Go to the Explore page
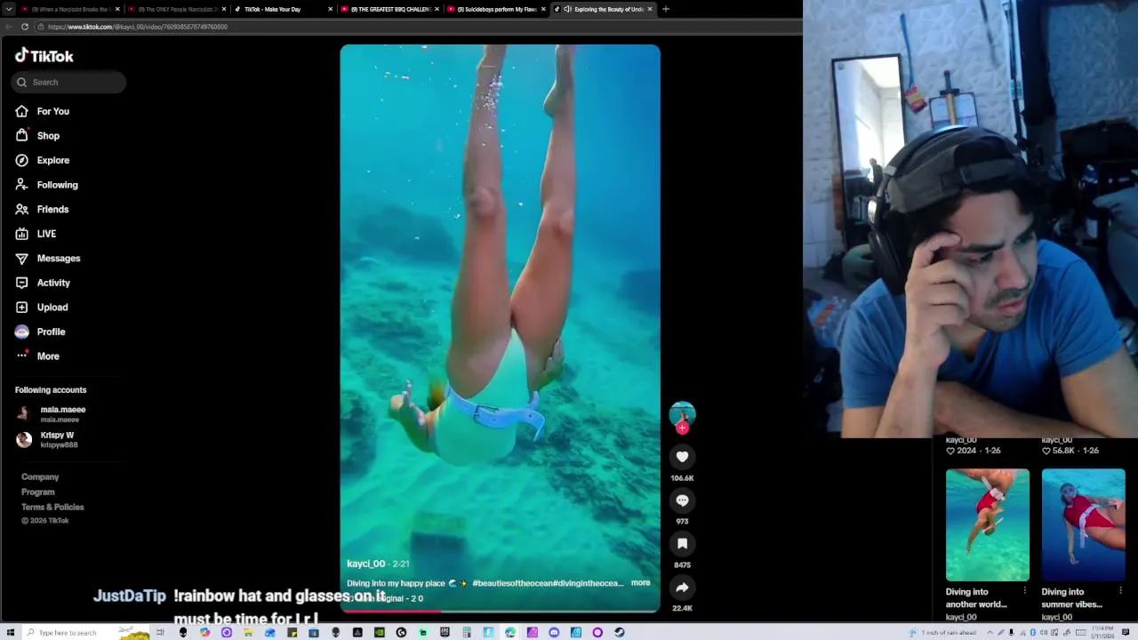This screenshot has height=640, width=1138. click(x=42, y=160)
